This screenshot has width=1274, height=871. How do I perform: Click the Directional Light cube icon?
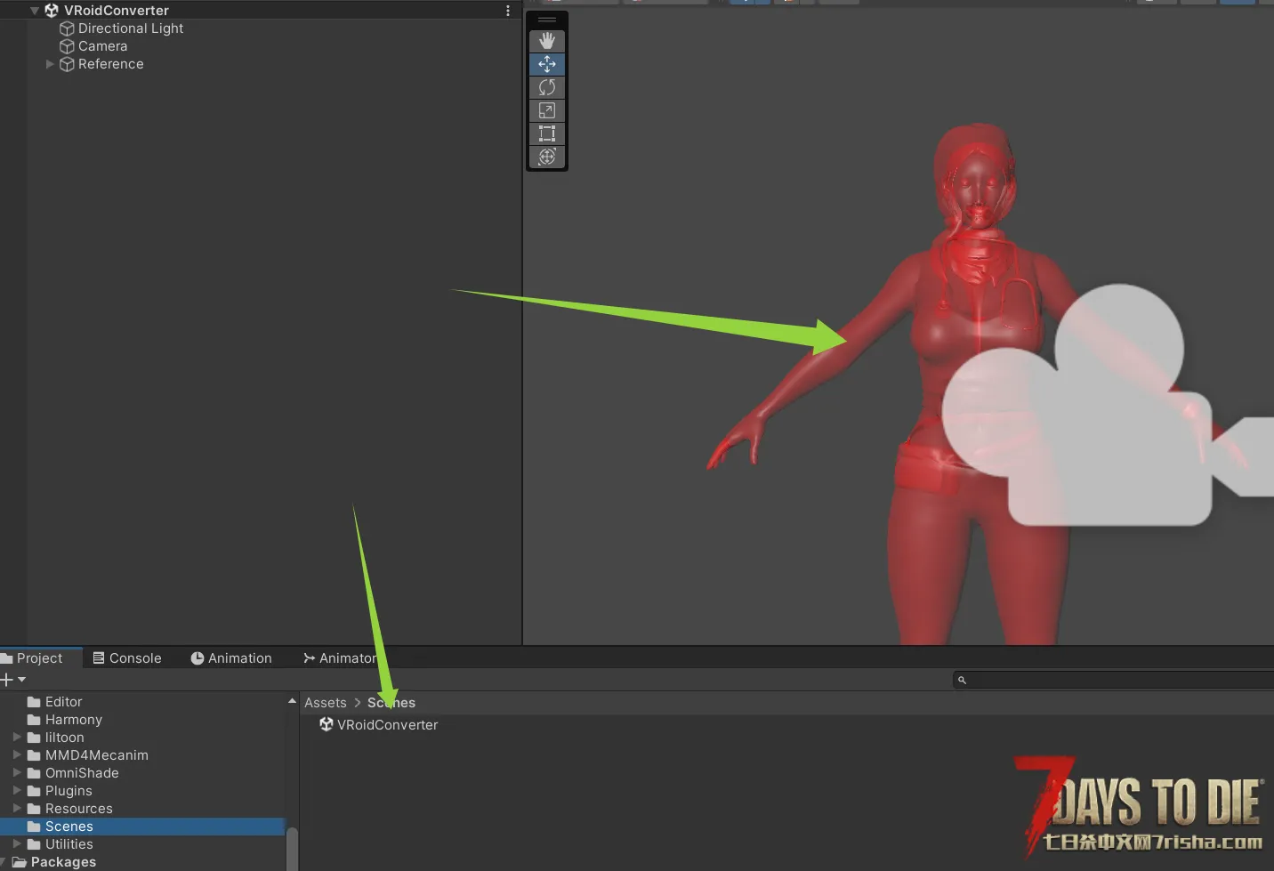pyautogui.click(x=67, y=28)
